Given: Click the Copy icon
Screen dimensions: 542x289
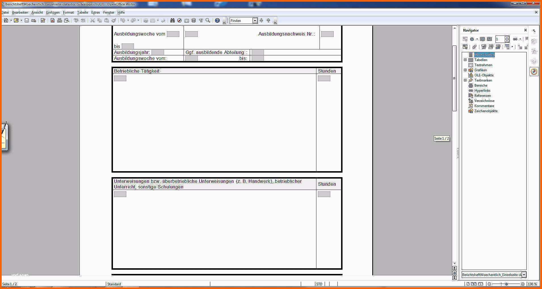Looking at the screenshot, I should (100, 20).
